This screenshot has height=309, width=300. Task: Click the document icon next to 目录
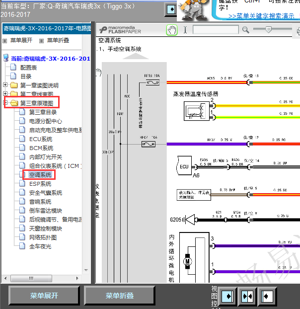[13, 76]
